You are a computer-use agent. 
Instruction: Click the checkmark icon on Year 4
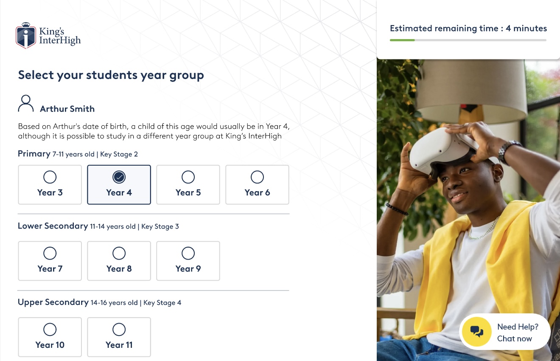click(x=119, y=177)
